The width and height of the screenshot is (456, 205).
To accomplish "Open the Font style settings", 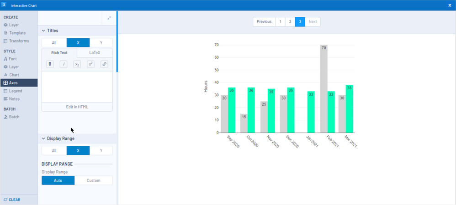I will (10, 59).
